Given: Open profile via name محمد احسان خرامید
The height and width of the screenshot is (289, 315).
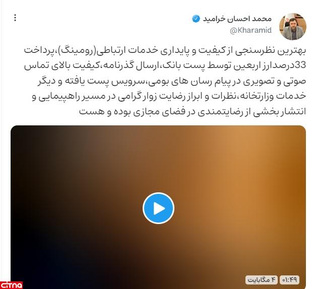Looking at the screenshot, I should click(237, 19).
